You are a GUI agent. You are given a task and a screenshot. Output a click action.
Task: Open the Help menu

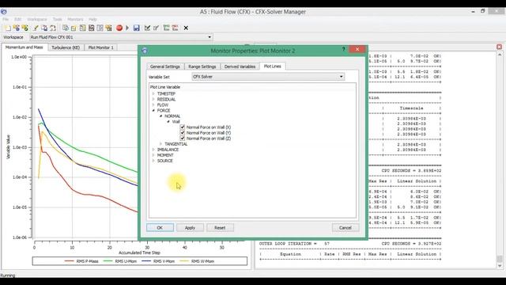click(93, 19)
